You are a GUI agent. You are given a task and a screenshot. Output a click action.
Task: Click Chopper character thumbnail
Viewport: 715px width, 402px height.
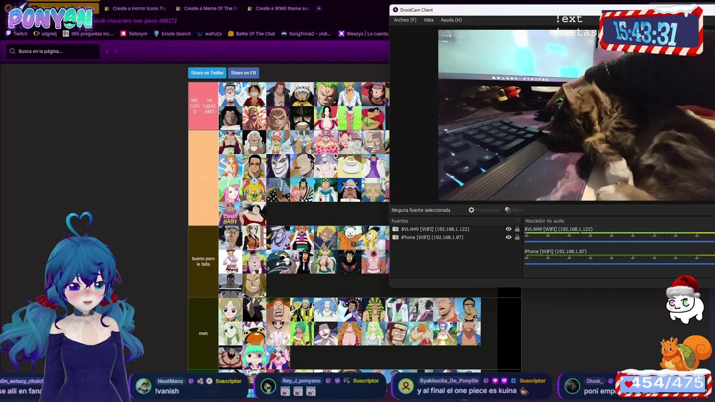pyautogui.click(x=278, y=142)
